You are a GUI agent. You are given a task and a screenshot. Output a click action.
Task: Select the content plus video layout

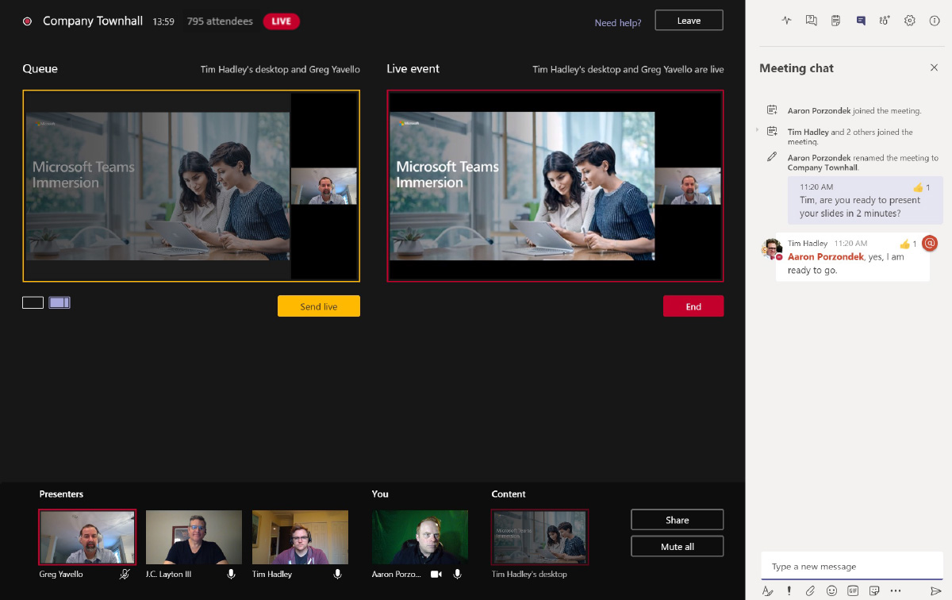pos(59,302)
